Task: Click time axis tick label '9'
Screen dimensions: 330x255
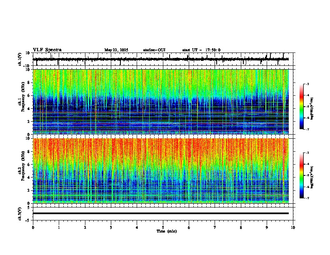Action: pyautogui.click(x=267, y=227)
